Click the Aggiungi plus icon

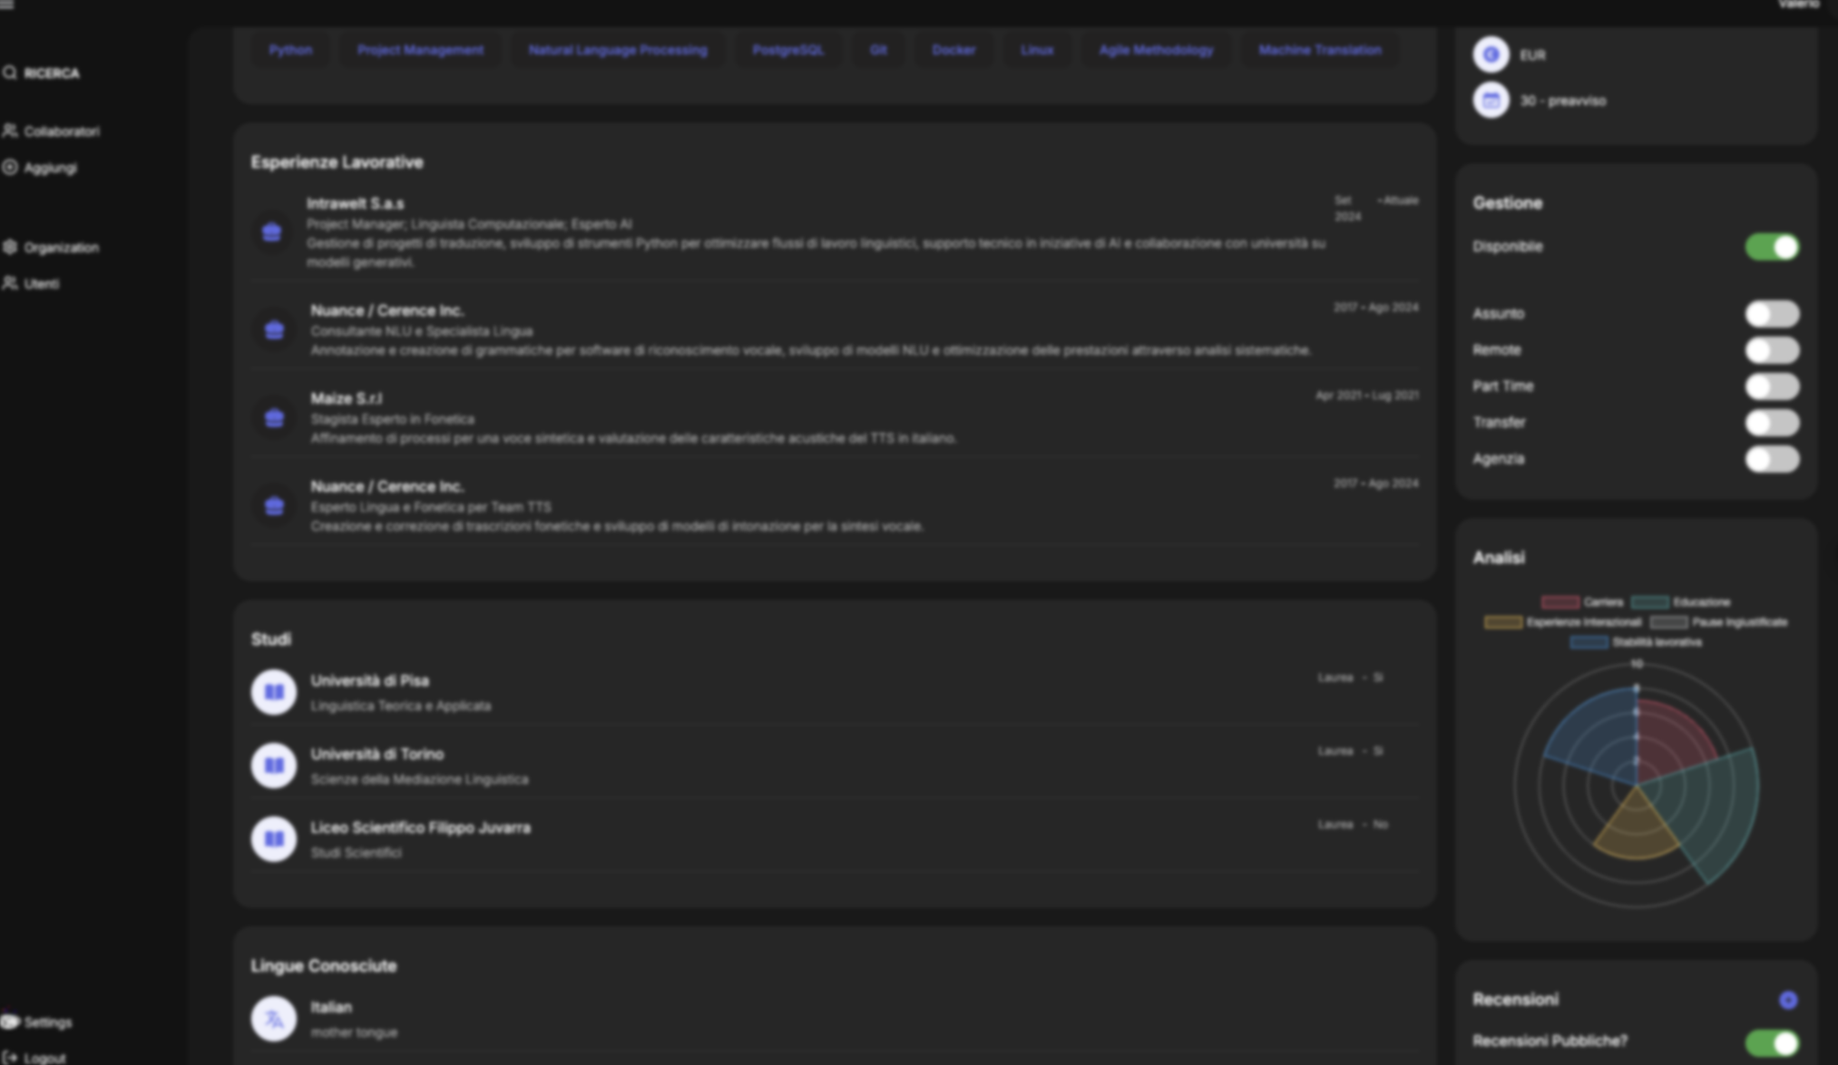(x=10, y=168)
